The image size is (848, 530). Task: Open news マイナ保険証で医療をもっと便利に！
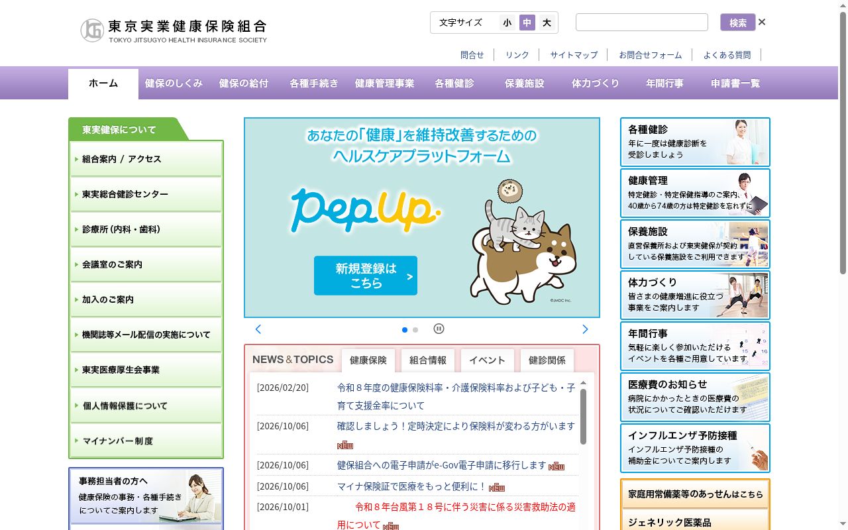click(x=412, y=486)
